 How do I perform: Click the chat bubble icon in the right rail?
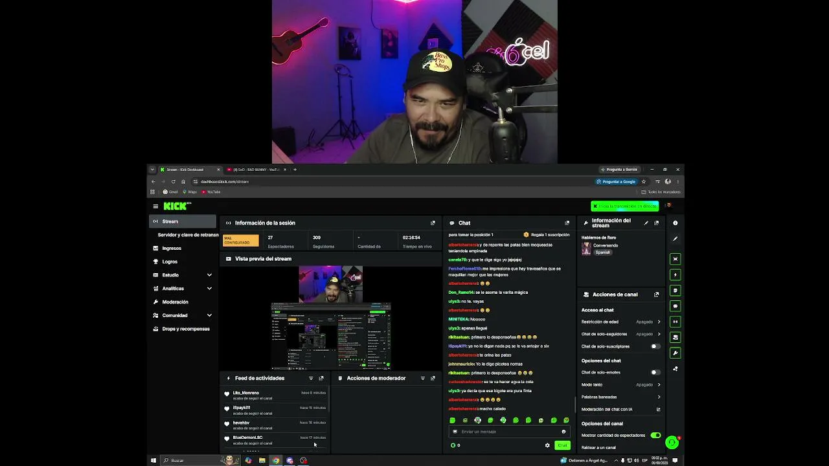coord(675,306)
